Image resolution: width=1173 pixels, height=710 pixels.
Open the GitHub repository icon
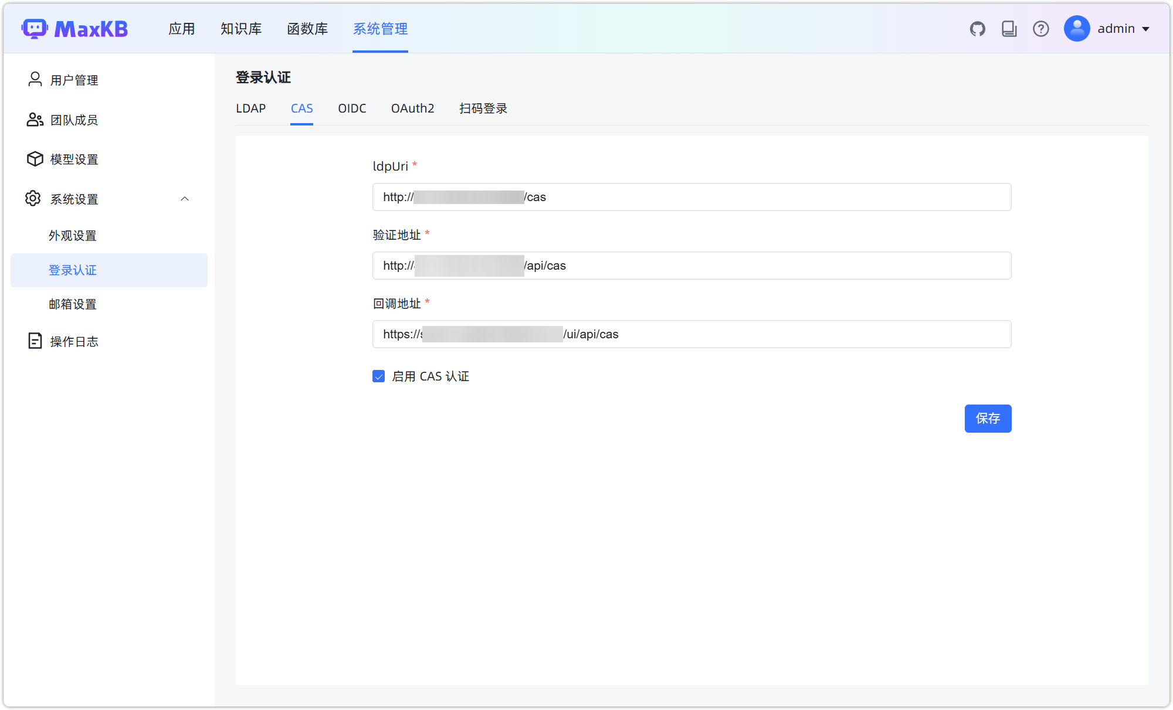click(977, 29)
